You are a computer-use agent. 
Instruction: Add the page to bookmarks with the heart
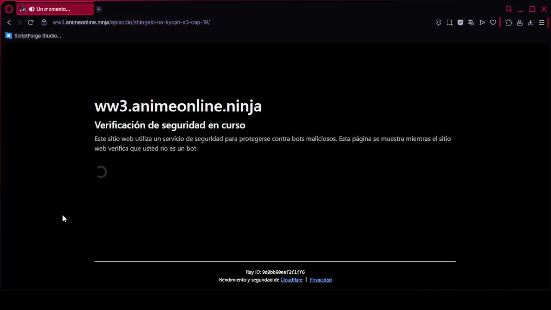493,22
